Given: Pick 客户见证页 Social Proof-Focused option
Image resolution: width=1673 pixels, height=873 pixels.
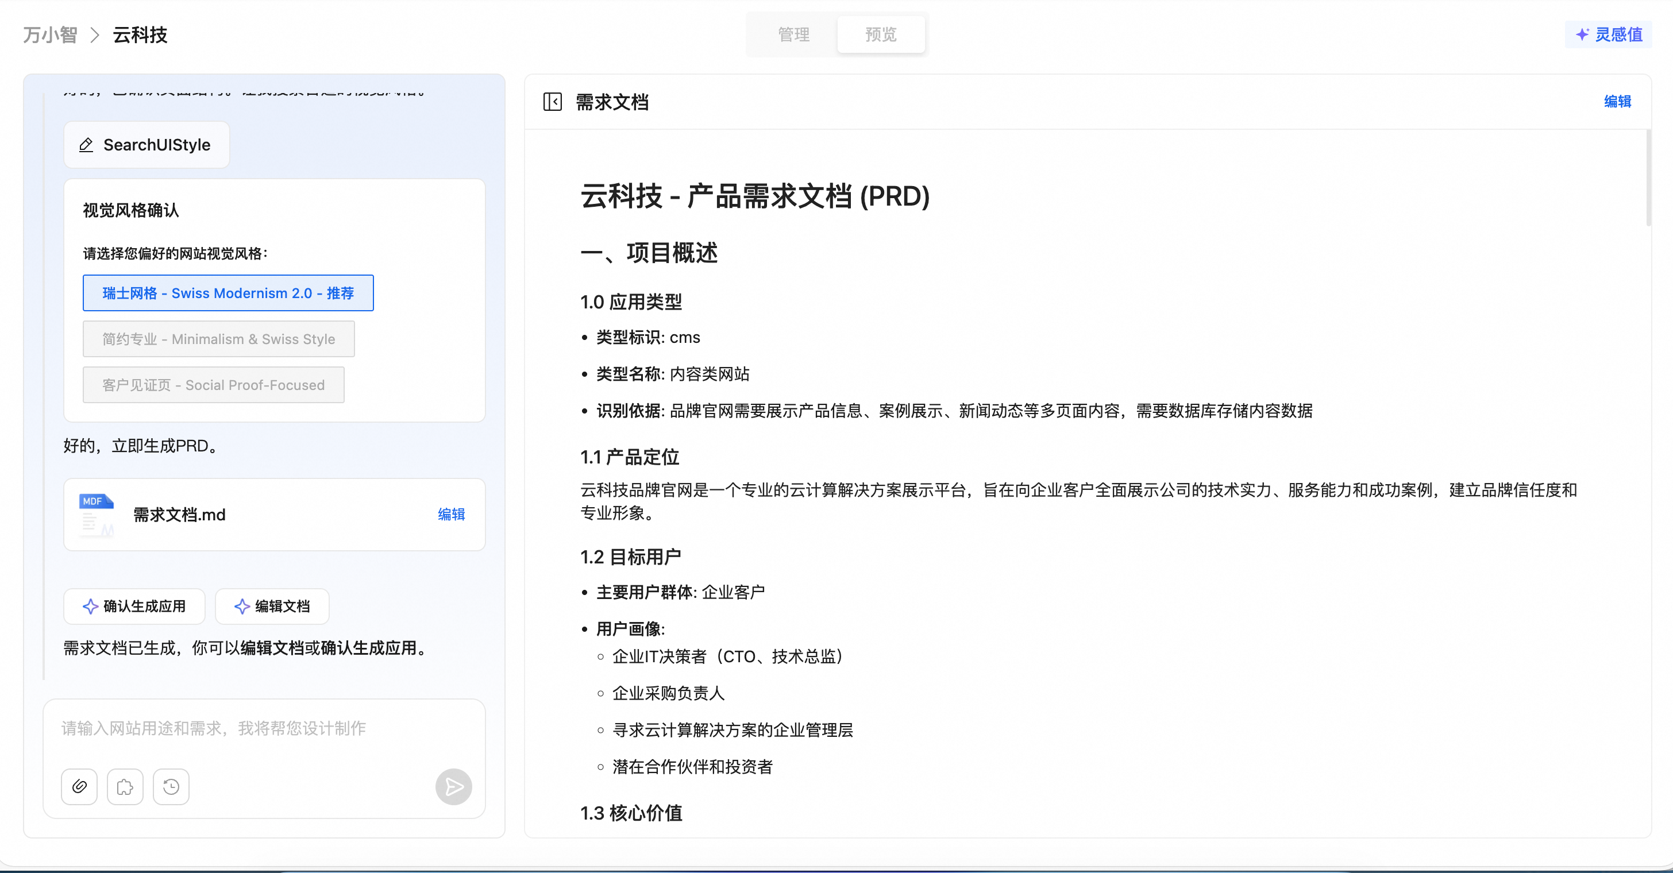Looking at the screenshot, I should 213,385.
